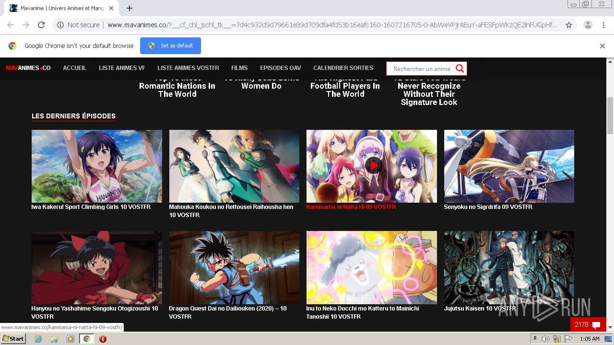Click the page scrollbar up arrow
Screen dimensions: 614x345
click(610, 61)
